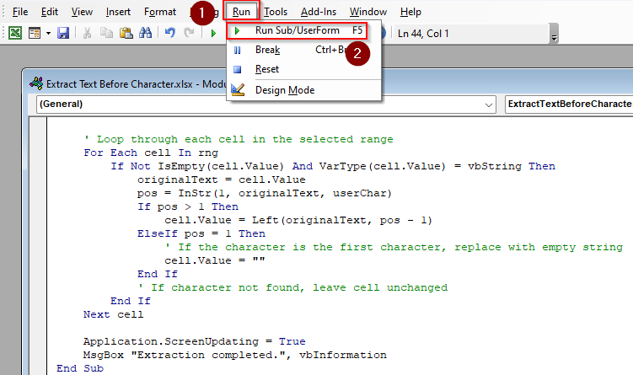
Task: Open the File menu
Action: click(x=20, y=12)
